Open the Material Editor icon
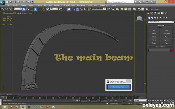Viewport: 175px width, 109px height. tap(134, 9)
